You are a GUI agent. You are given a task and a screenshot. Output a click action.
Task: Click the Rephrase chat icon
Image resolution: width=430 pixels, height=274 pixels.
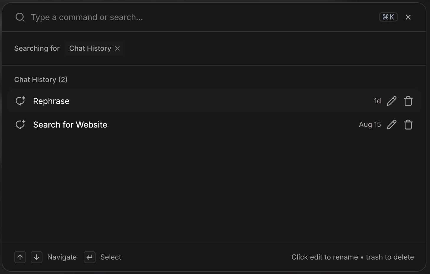(20, 101)
